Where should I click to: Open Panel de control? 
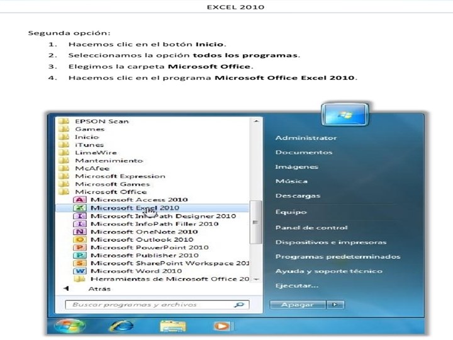311,227
